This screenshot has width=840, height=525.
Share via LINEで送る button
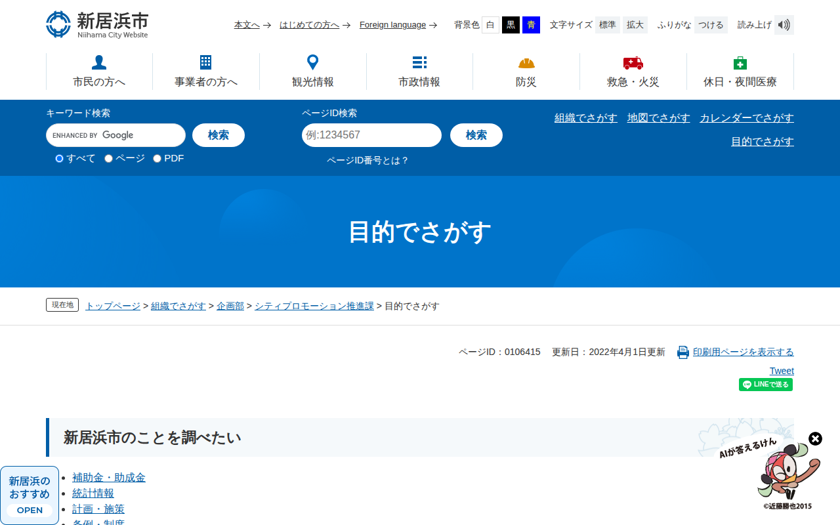pyautogui.click(x=766, y=385)
